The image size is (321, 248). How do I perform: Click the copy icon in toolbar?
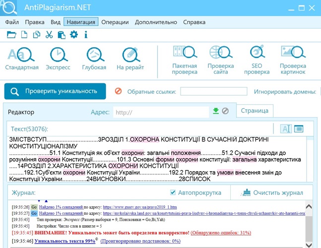(x=36, y=35)
